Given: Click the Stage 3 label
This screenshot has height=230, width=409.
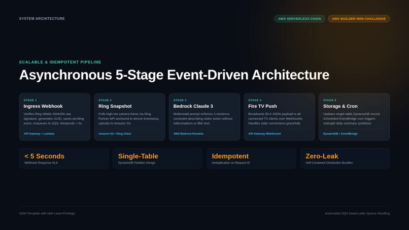Looking at the screenshot, I should 180,100.
